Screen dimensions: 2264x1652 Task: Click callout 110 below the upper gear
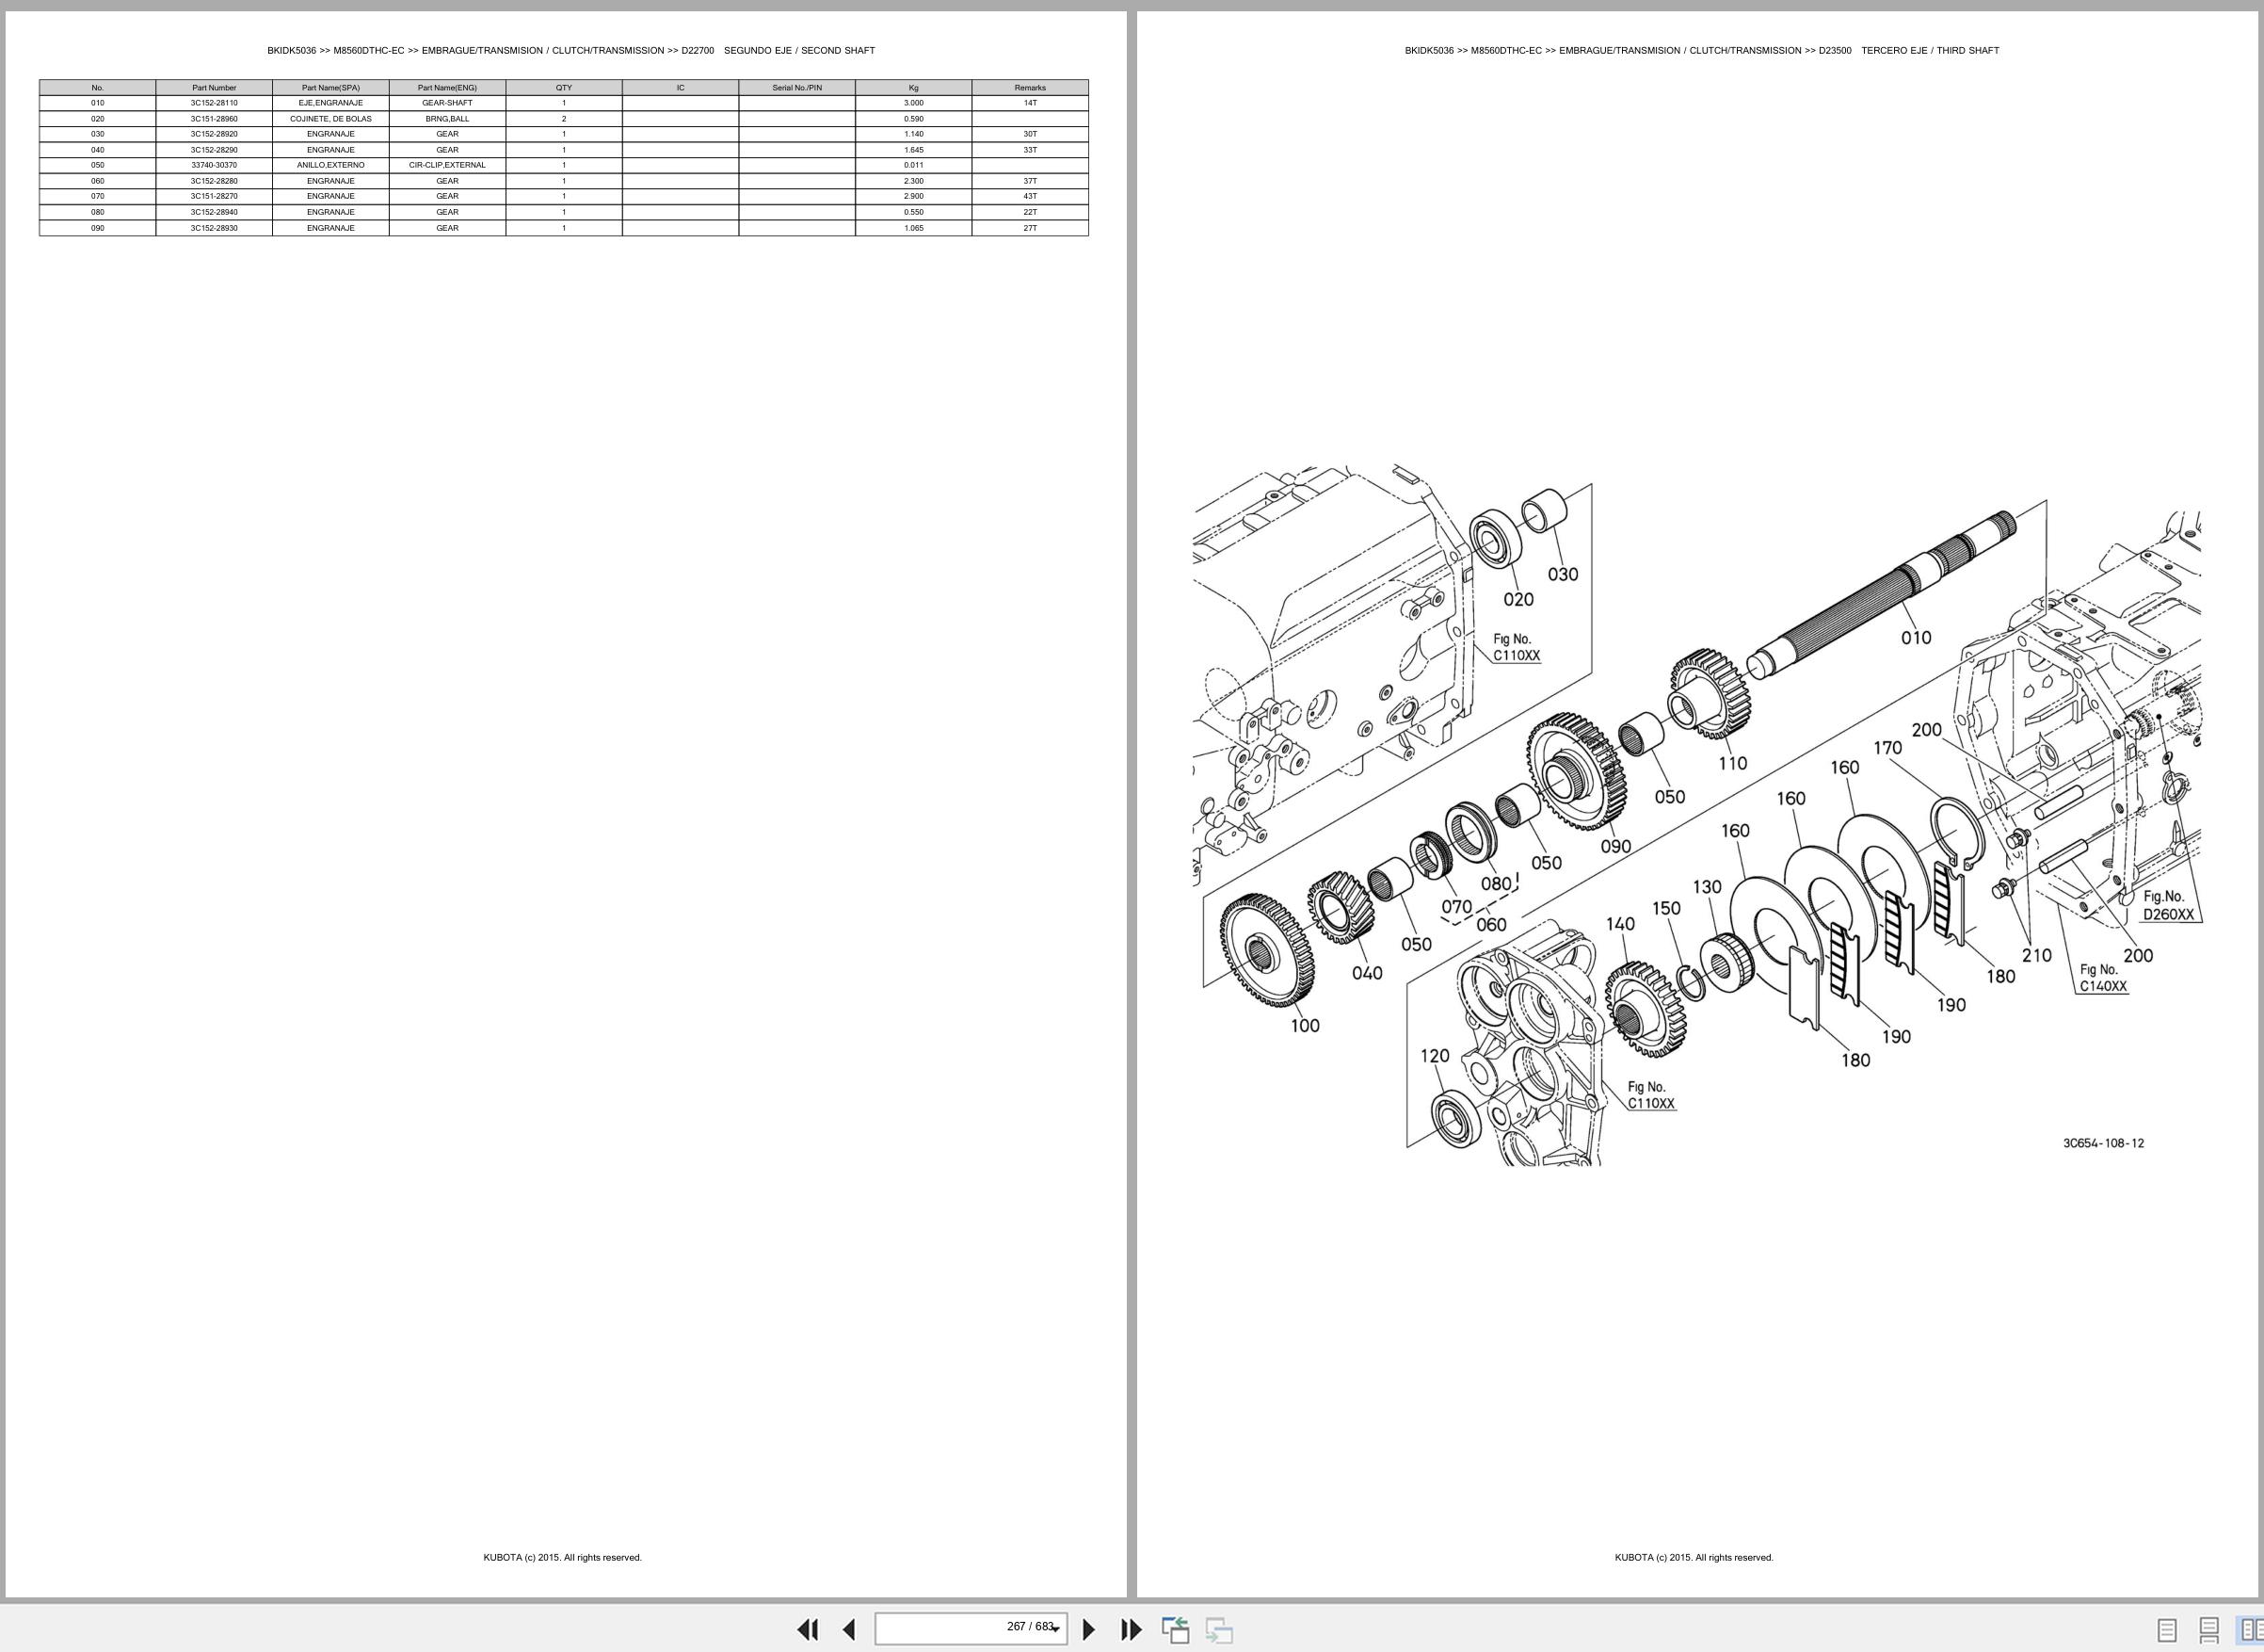click(x=1732, y=764)
